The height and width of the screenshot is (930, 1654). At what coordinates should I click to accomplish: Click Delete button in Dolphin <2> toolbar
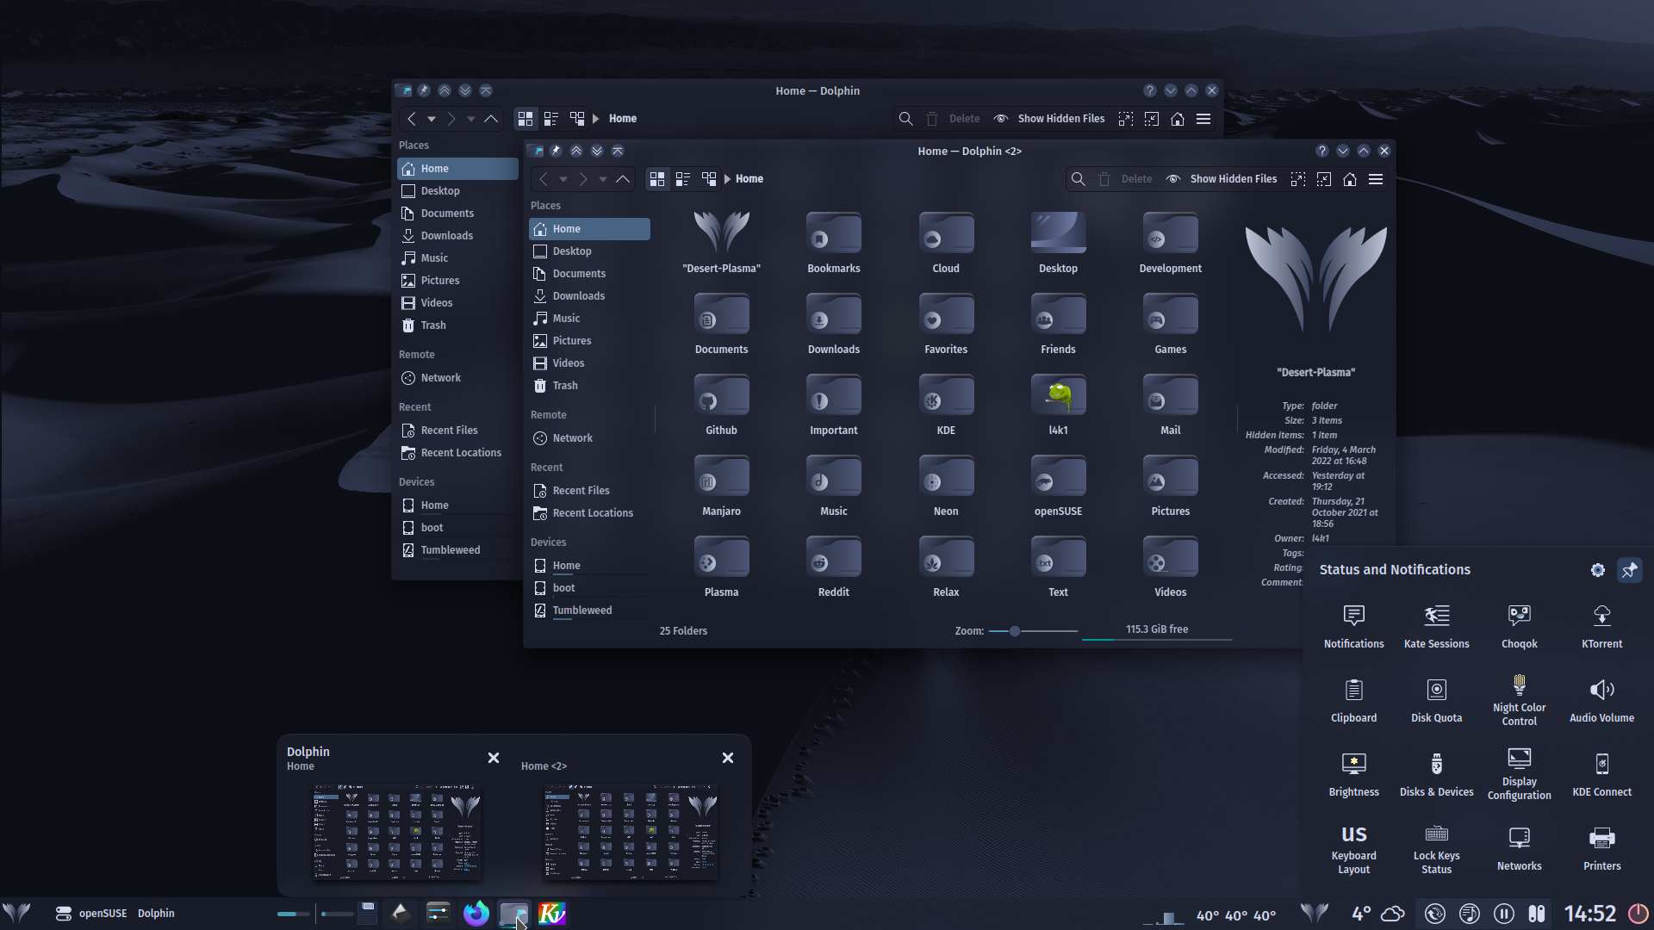tap(1126, 179)
